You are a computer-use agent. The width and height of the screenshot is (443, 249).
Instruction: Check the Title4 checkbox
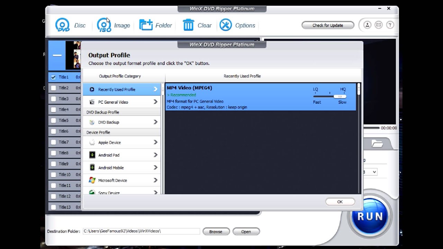pos(53,109)
